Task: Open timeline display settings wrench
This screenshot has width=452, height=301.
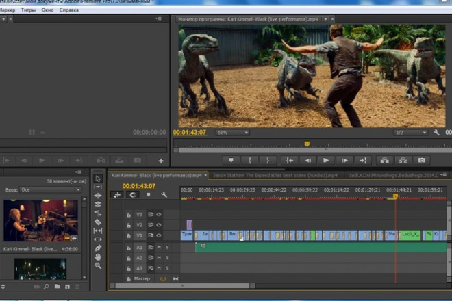Action: coord(164,195)
